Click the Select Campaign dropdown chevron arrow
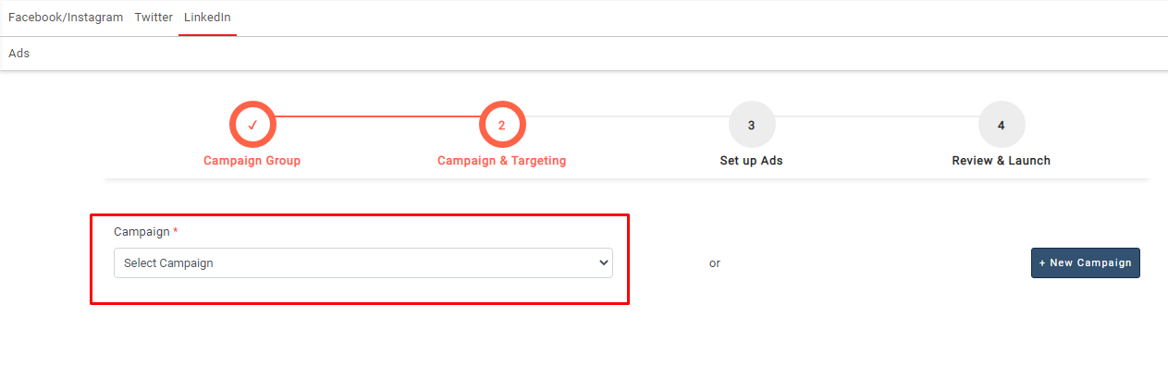The height and width of the screenshot is (378, 1168). (x=603, y=262)
